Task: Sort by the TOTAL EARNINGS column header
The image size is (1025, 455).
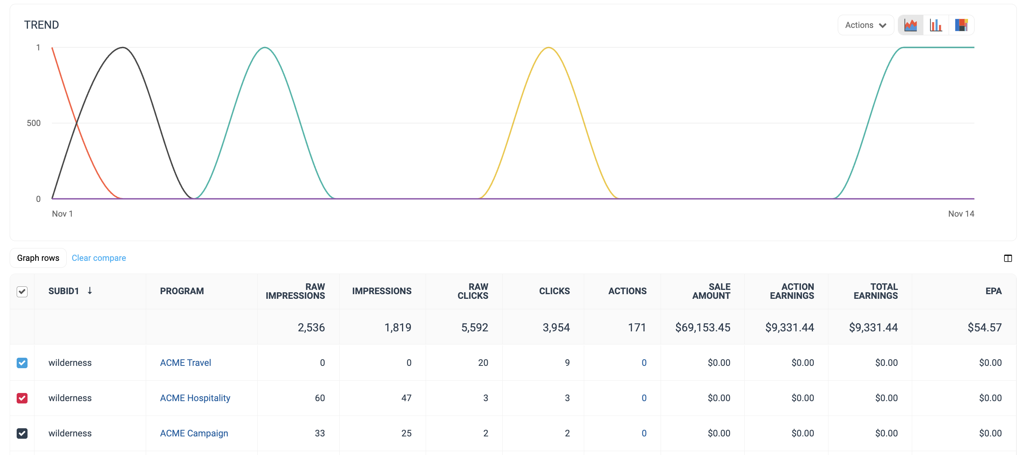Action: [875, 291]
